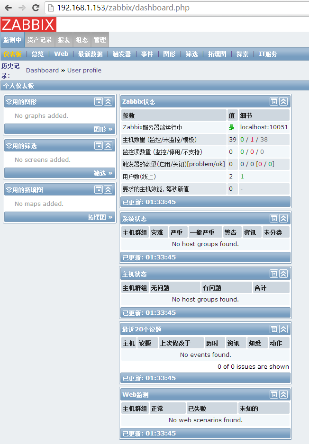The width and height of the screenshot is (309, 444).
Task: Click the Dashboard history link
Action: (43, 70)
